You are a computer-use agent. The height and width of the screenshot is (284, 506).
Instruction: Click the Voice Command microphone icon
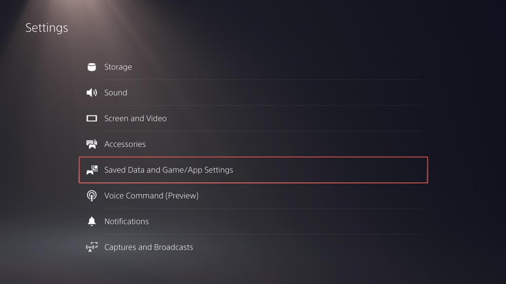pyautogui.click(x=91, y=196)
